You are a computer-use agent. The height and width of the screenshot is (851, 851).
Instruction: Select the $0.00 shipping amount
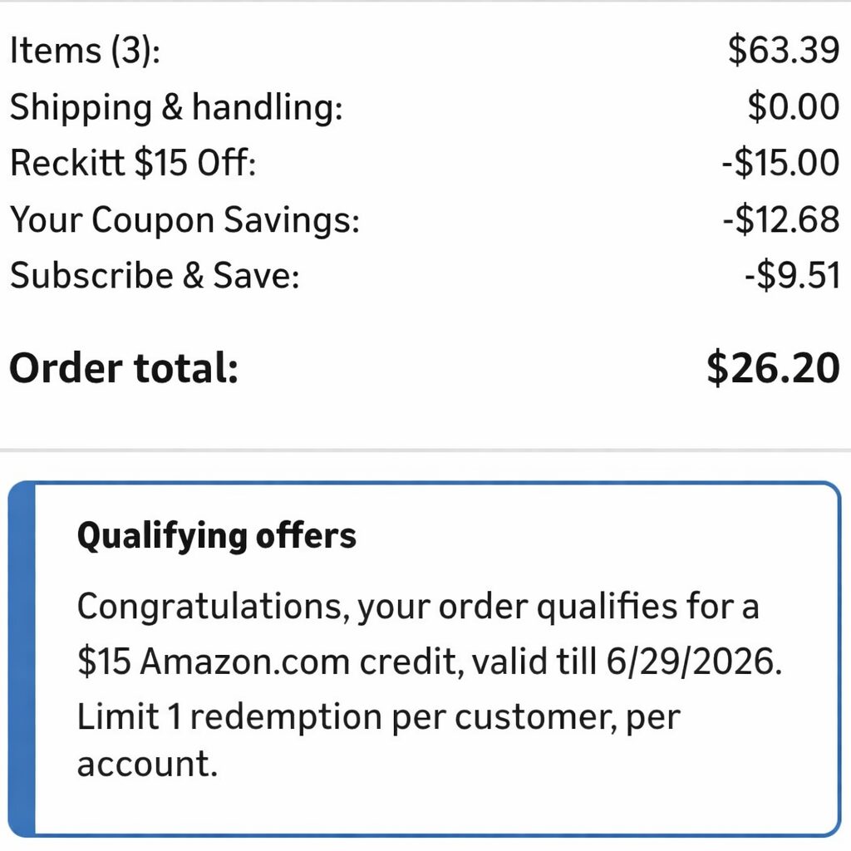point(793,107)
